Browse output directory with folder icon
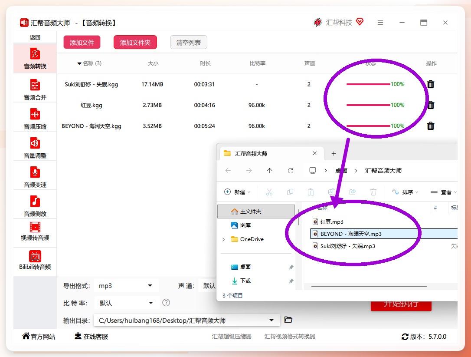Image resolution: width=471 pixels, height=357 pixels. point(288,320)
